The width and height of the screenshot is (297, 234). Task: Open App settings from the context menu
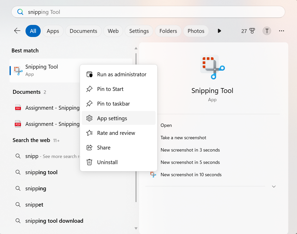(118, 118)
